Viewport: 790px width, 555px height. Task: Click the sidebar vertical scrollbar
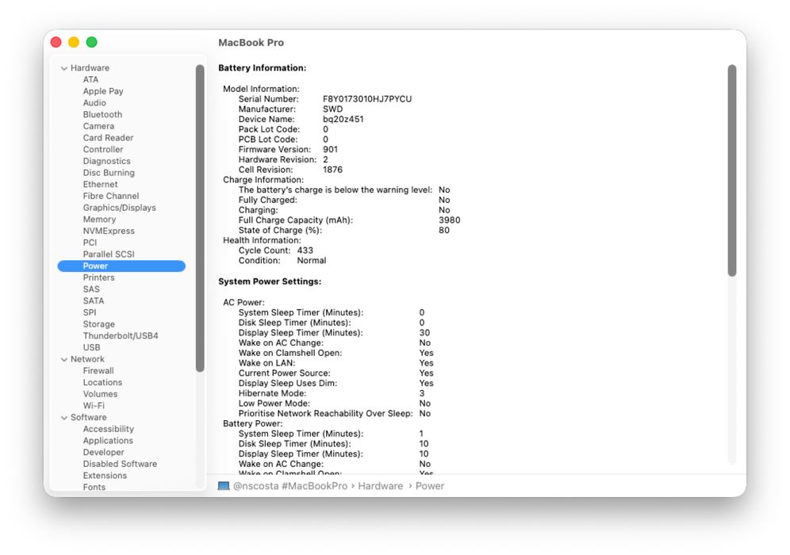click(200, 219)
